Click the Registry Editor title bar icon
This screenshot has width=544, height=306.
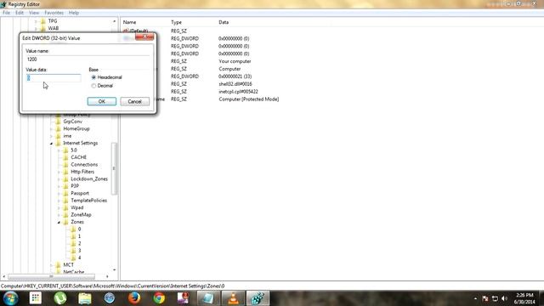tap(3, 4)
